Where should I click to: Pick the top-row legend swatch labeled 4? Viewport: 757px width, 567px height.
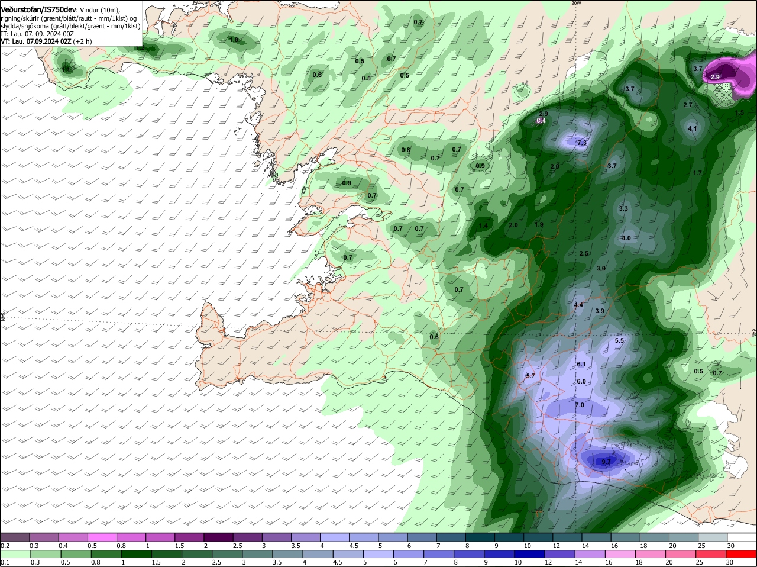click(x=335, y=537)
